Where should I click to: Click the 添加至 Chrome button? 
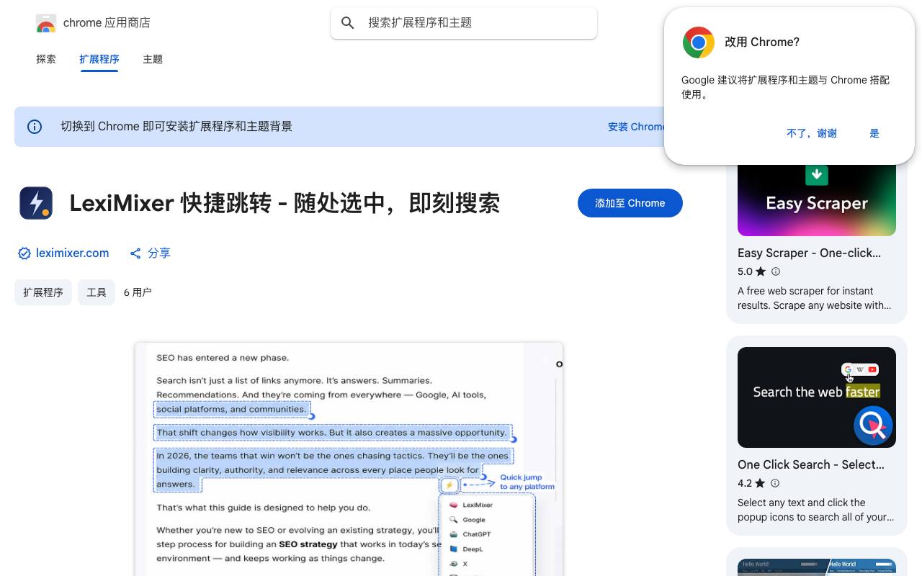(630, 203)
